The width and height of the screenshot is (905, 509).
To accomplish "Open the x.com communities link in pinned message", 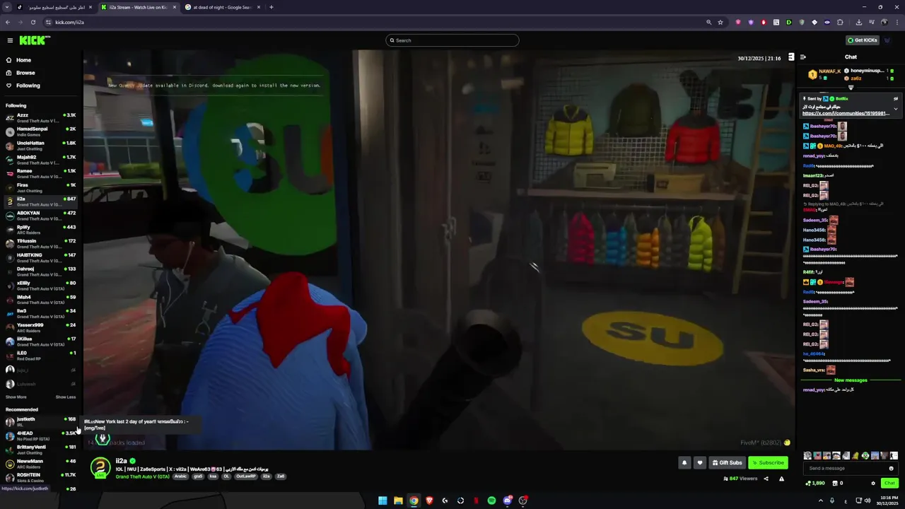I will (845, 114).
